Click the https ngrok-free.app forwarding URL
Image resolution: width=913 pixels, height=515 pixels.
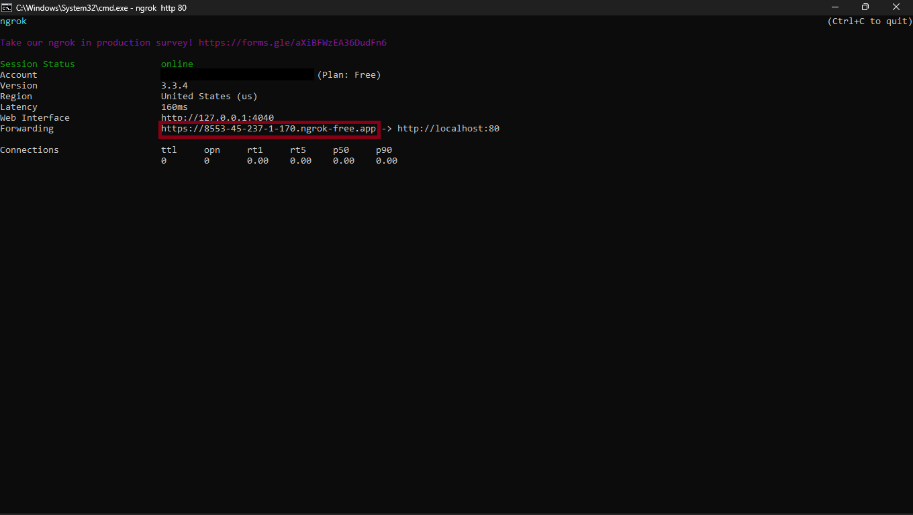point(269,129)
